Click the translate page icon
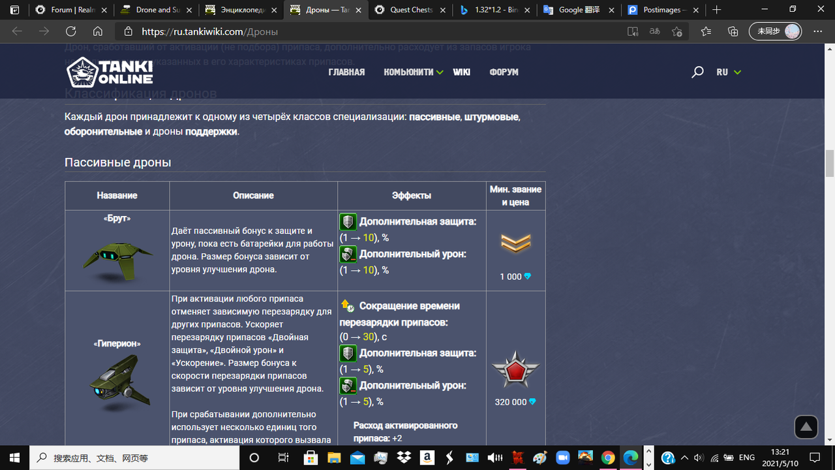This screenshot has height=470, width=835. (x=654, y=31)
